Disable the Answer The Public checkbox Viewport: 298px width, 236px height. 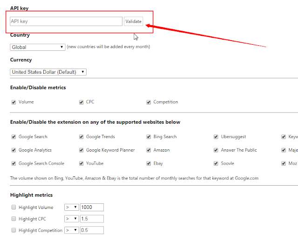(216, 150)
